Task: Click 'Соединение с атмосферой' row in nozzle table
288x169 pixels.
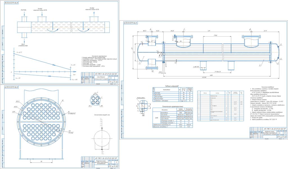Action: 172,101
